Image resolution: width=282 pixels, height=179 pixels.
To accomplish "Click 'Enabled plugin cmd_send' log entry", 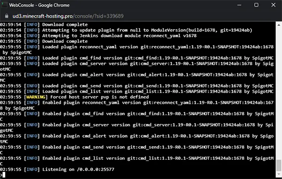I will pyautogui.click(x=137, y=150).
